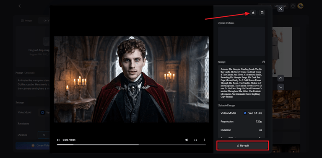Open the help icon in the top bar
The width and height of the screenshot is (322, 158).
pos(293,6)
